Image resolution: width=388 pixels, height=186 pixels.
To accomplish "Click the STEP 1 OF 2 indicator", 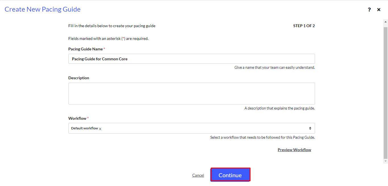I will (x=304, y=26).
